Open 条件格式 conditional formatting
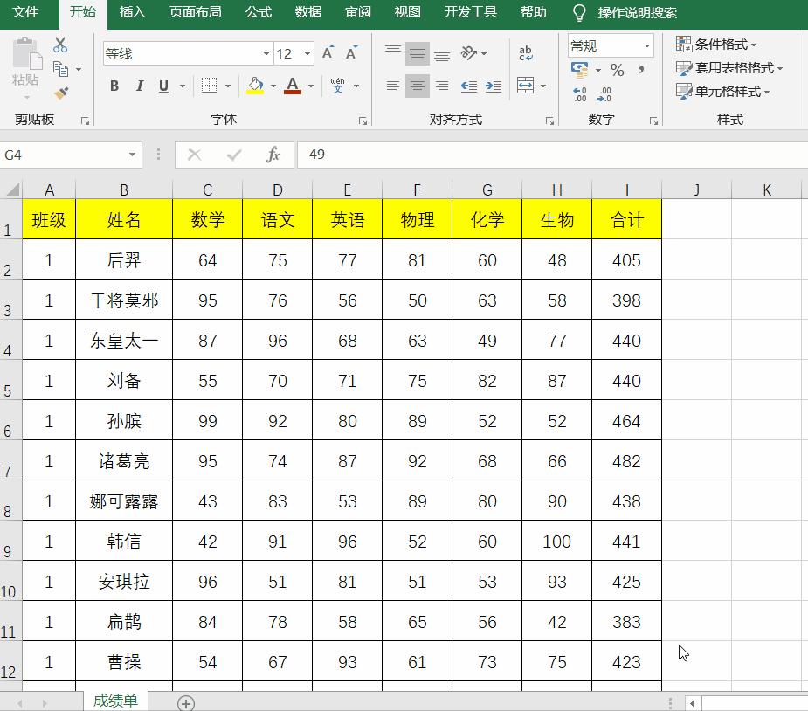808x711 pixels. coord(715,44)
